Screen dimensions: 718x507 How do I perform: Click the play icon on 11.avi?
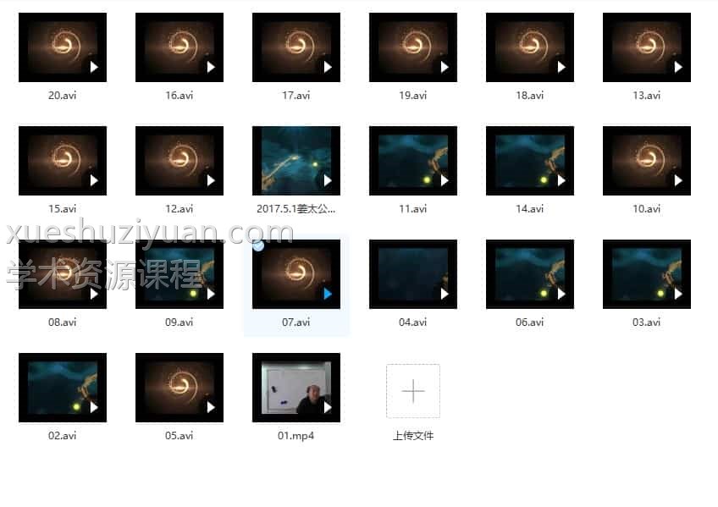point(445,180)
